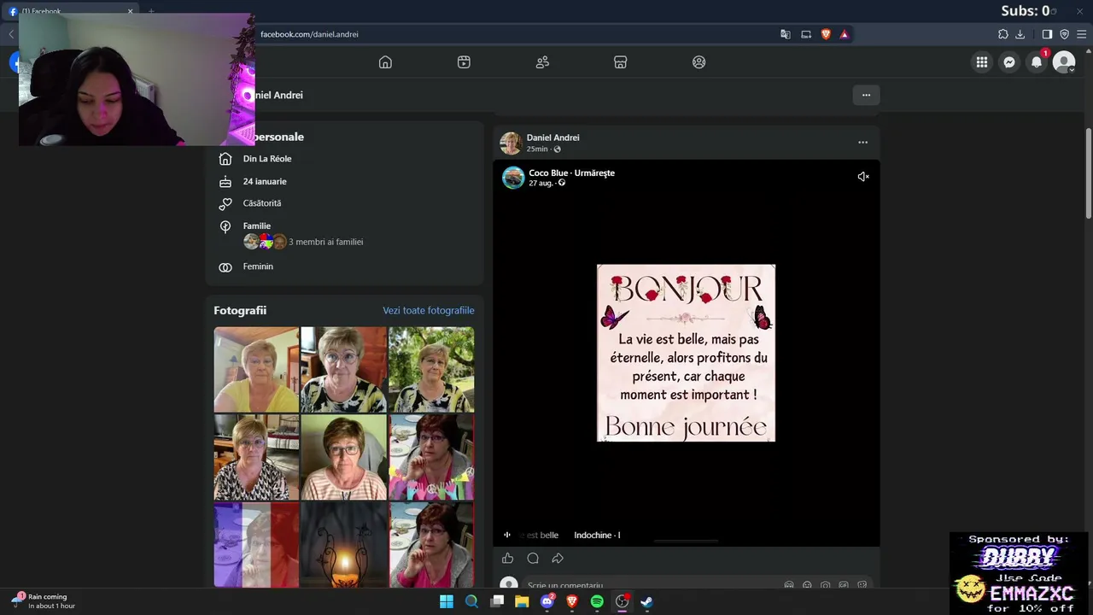Image resolution: width=1093 pixels, height=615 pixels.
Task: Open Windows Search from taskbar
Action: [471, 601]
